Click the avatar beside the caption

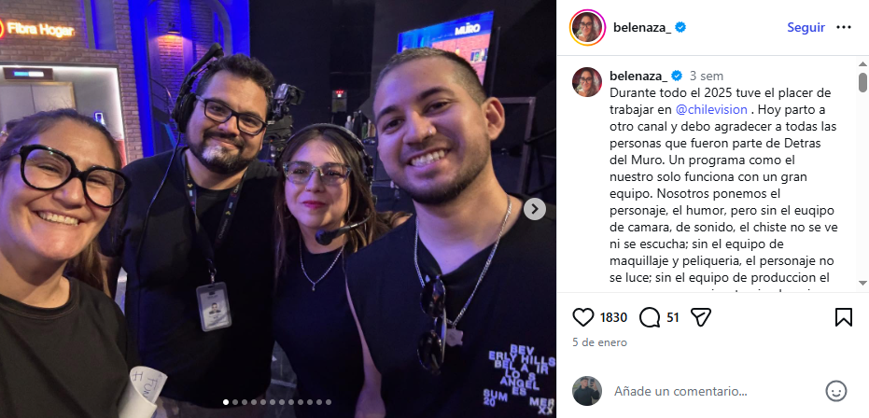587,82
